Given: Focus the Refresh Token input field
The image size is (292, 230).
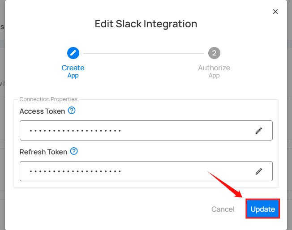Looking at the screenshot, I should (134, 171).
